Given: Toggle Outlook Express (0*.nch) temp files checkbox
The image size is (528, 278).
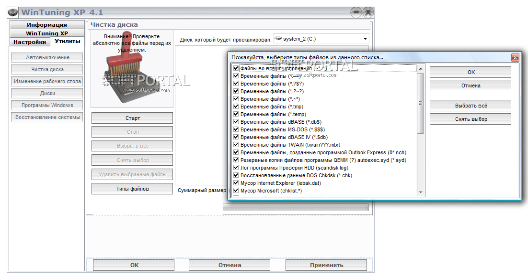Looking at the screenshot, I should point(236,152).
